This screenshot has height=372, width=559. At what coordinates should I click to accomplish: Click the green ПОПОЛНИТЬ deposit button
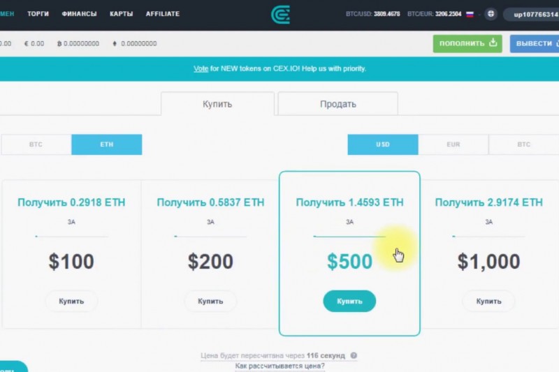(x=467, y=43)
